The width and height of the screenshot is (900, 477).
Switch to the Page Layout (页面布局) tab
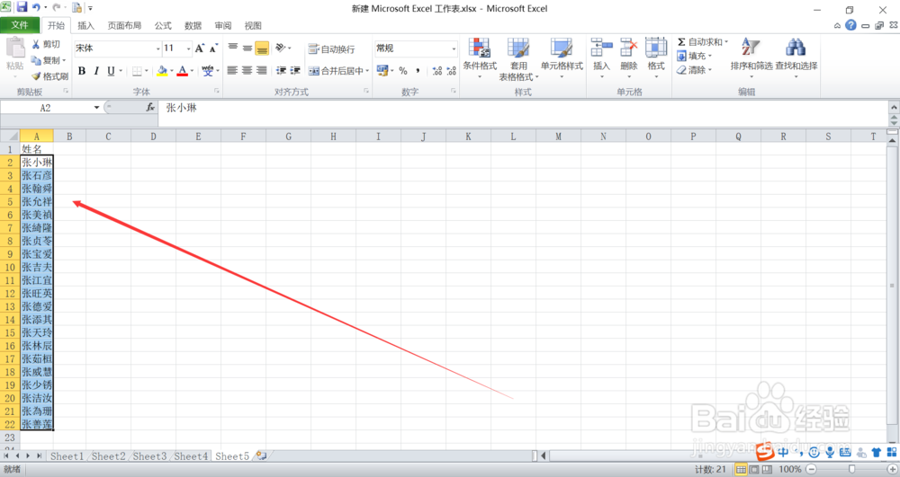pos(124,26)
